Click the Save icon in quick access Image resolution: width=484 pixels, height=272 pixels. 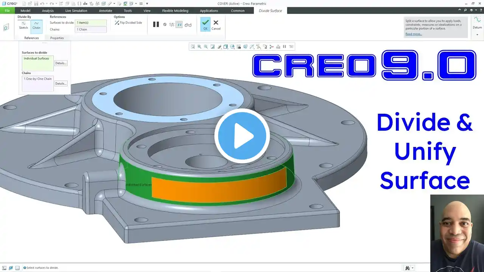[36, 3]
